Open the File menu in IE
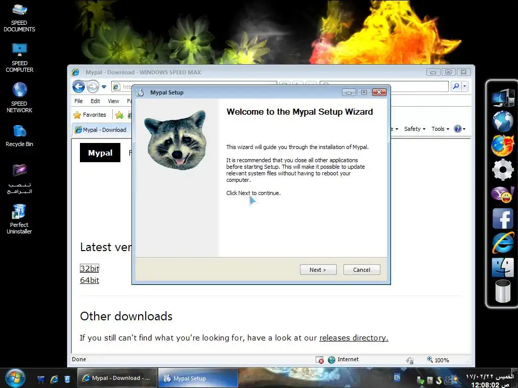518x388 pixels. pos(78,101)
